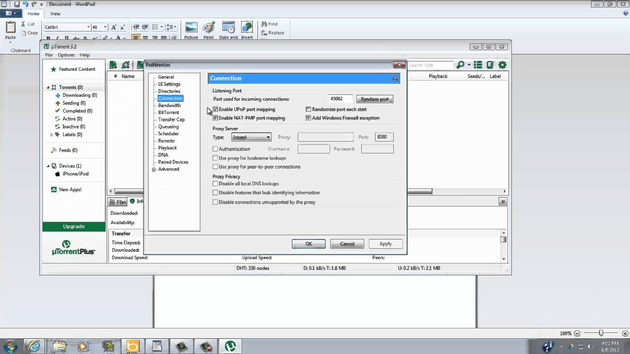Screen dimensions: 630x354
Task: Toggle Enable UPnP port mapping checkbox
Action: pyautogui.click(x=216, y=109)
